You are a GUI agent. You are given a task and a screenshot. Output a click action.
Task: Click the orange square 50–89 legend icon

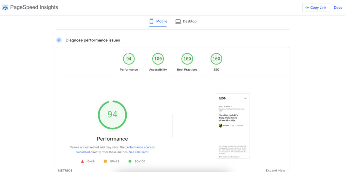[105, 161]
